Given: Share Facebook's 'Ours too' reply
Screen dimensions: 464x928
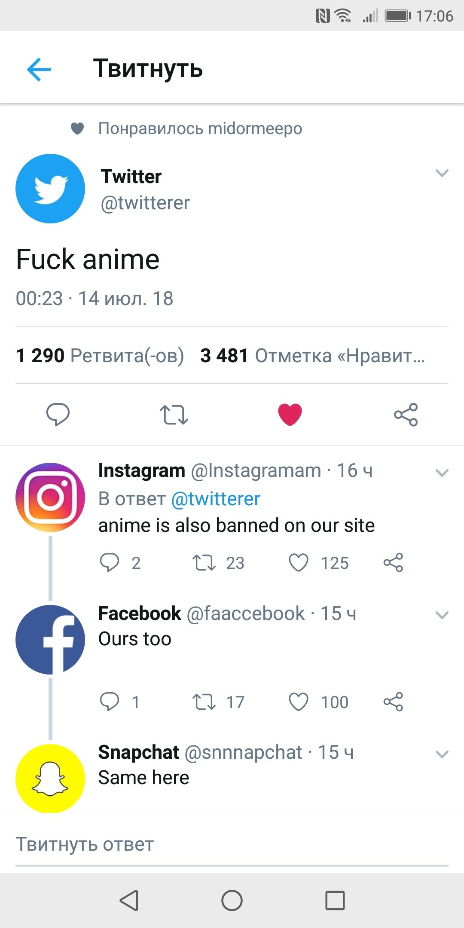Looking at the screenshot, I should [x=393, y=702].
